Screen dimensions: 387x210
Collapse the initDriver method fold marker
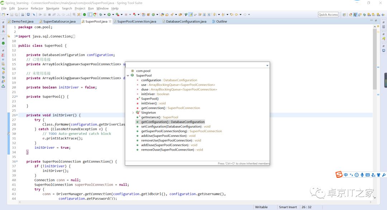(x=16, y=115)
